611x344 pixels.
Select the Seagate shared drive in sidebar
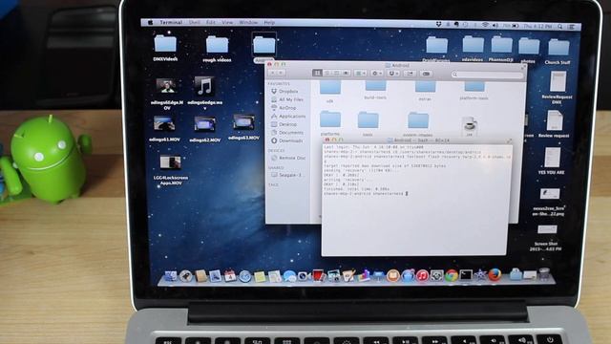click(x=286, y=175)
